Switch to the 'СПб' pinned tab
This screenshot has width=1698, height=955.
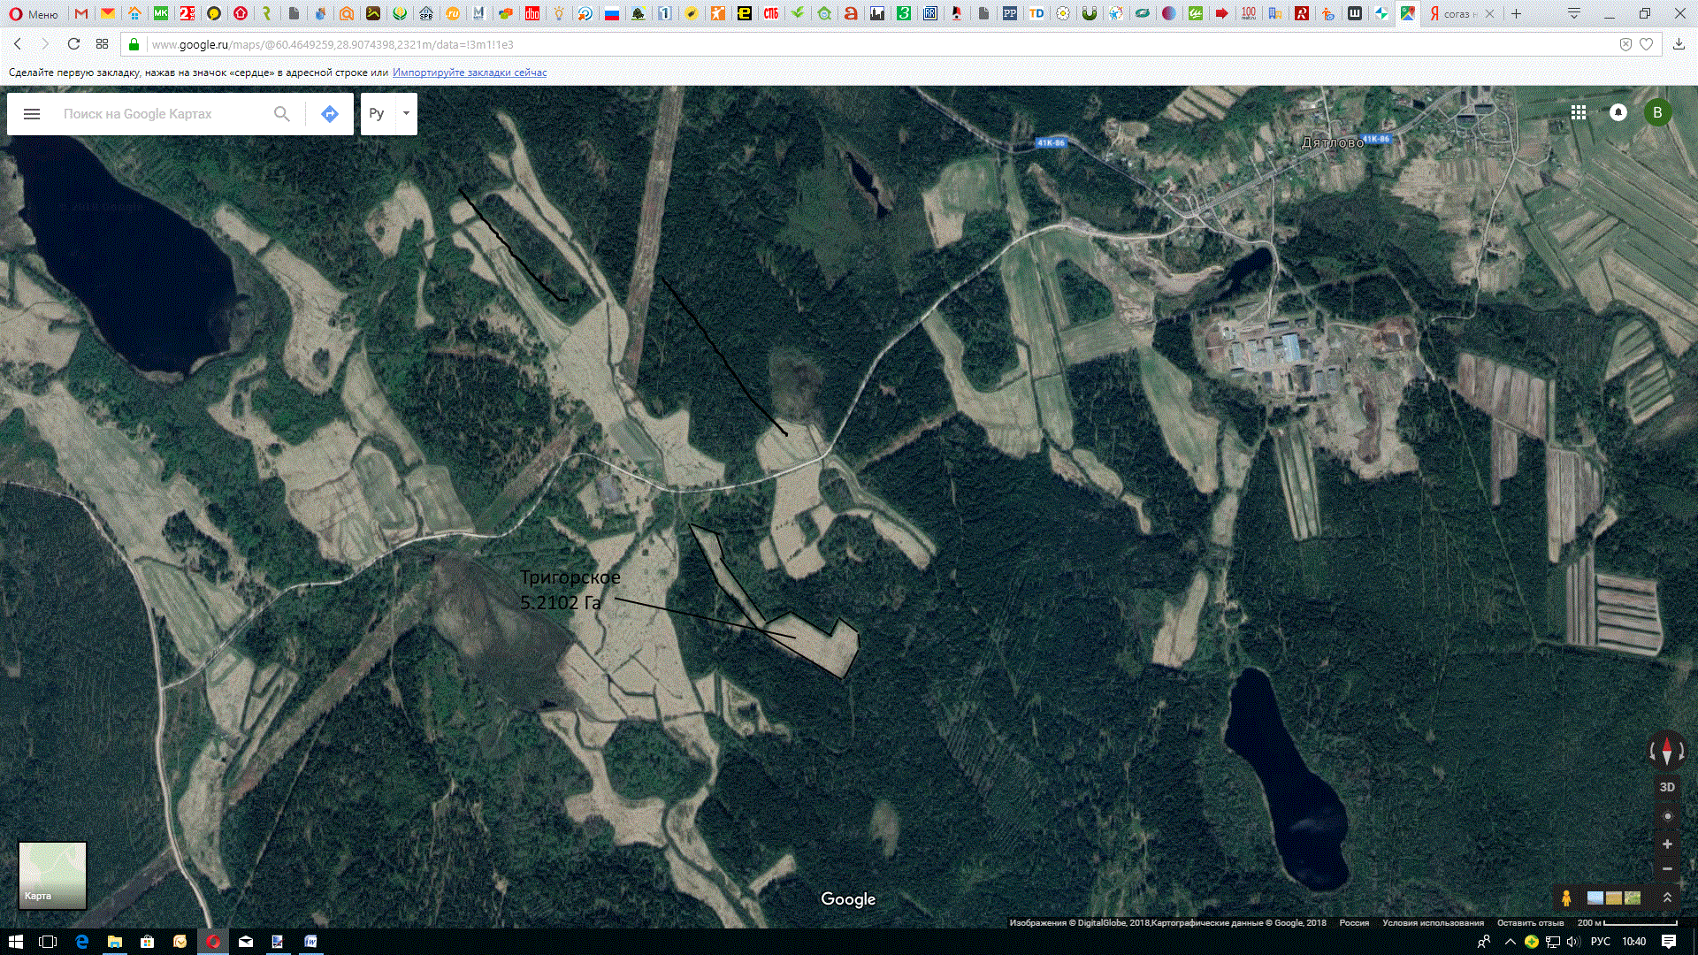coord(771,13)
